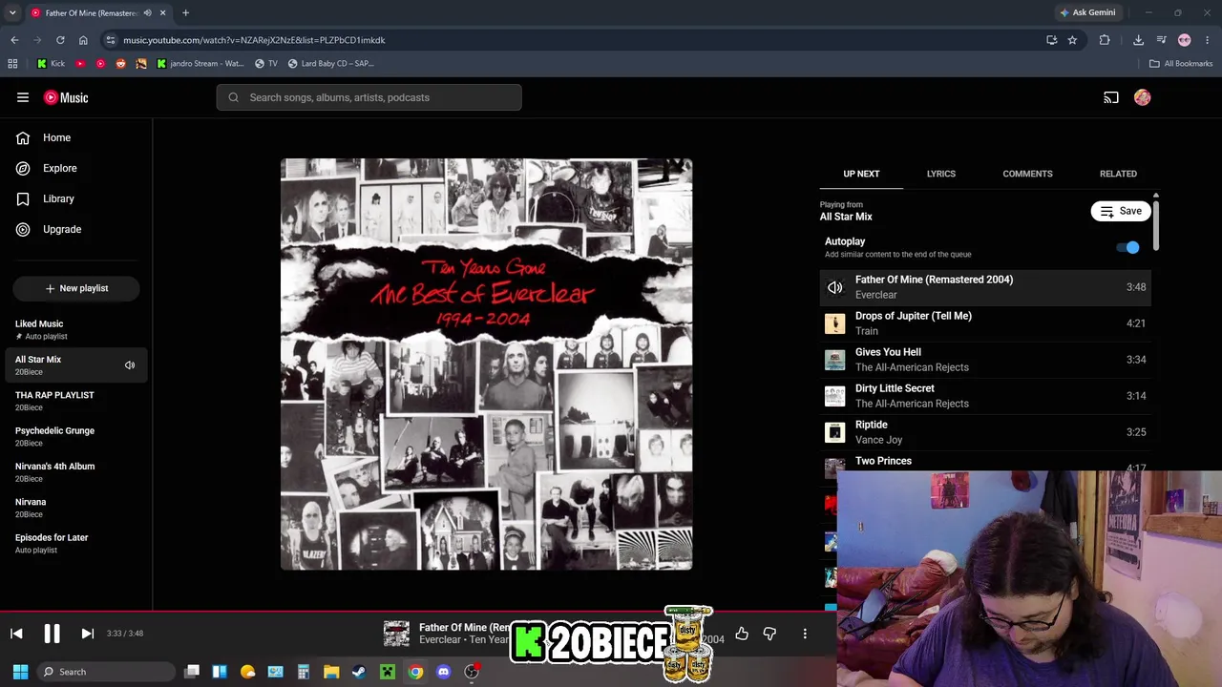
Task: Open the Chrome three-dot menu
Action: [1208, 40]
